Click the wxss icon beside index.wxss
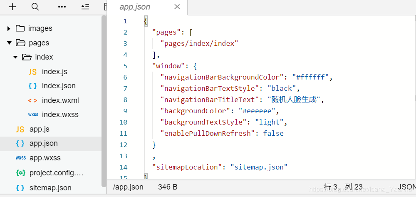Viewport: 416px width, 197px height. pos(33,115)
